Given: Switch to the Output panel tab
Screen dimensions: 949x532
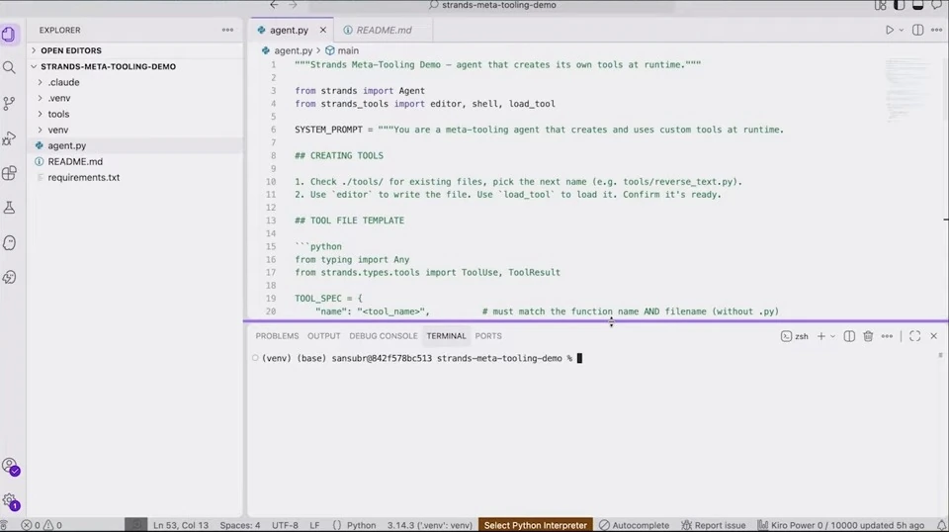Looking at the screenshot, I should tap(324, 336).
